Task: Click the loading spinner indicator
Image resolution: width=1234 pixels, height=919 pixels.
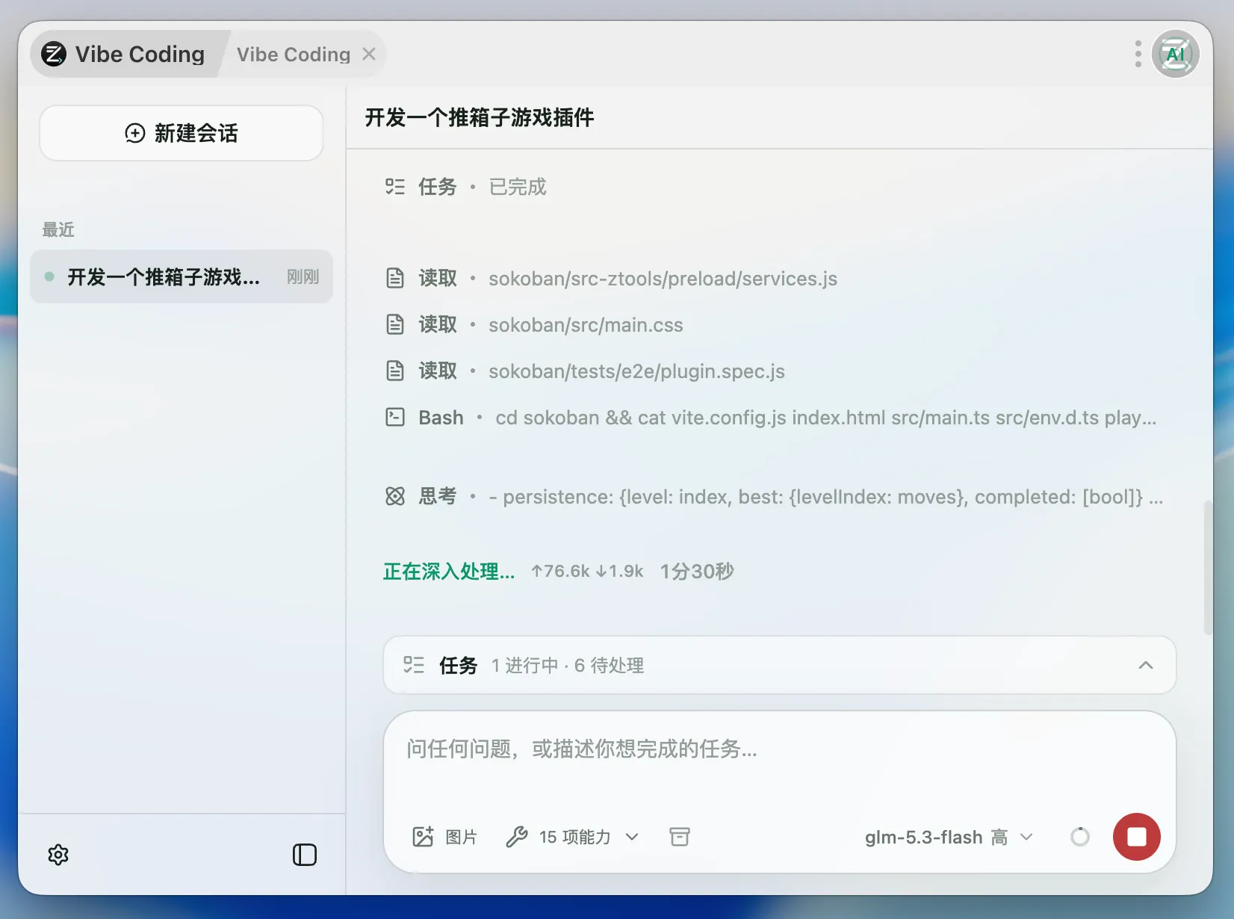Action: coord(1080,837)
